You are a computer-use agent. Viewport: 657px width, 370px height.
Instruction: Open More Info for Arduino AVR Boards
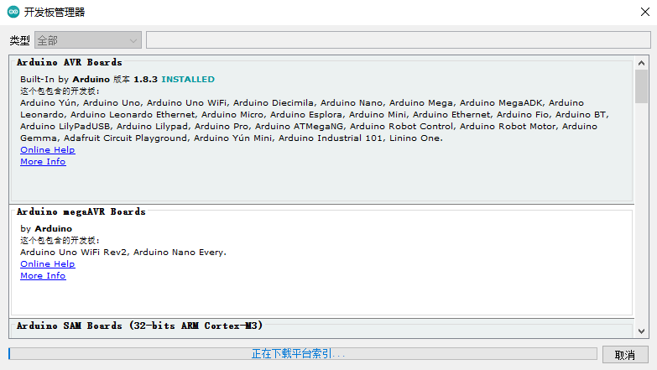[x=43, y=161]
